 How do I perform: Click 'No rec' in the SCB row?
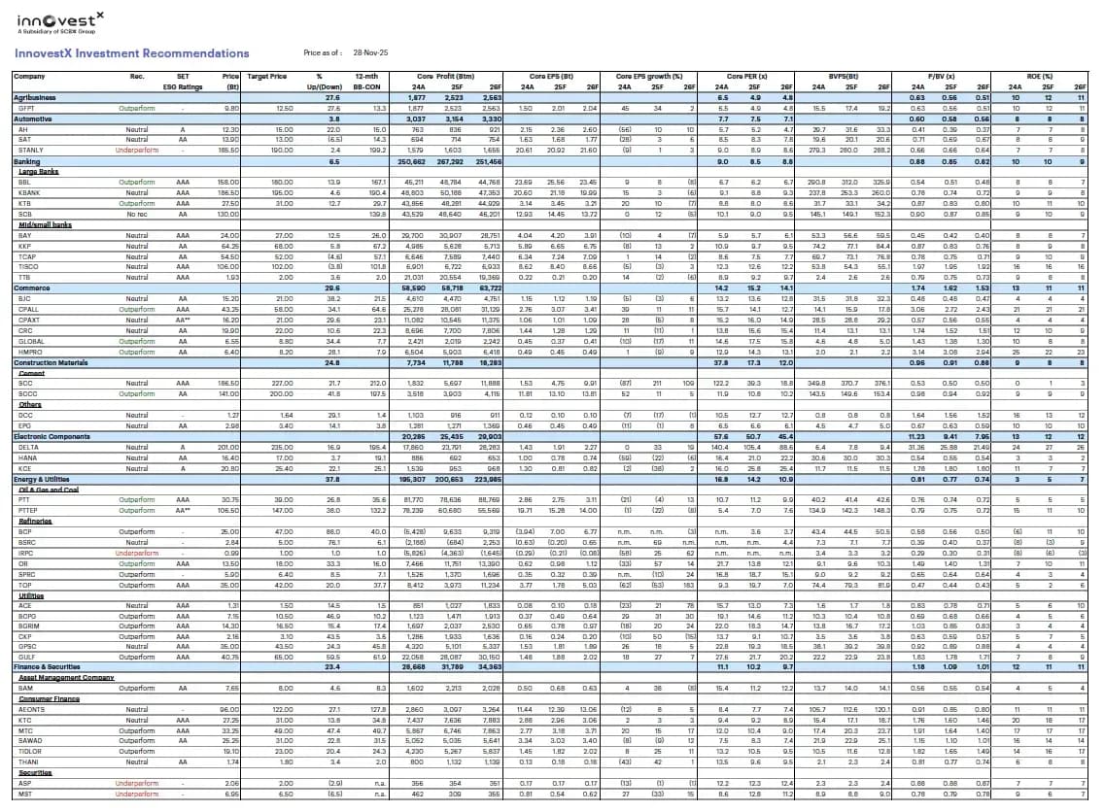(137, 214)
